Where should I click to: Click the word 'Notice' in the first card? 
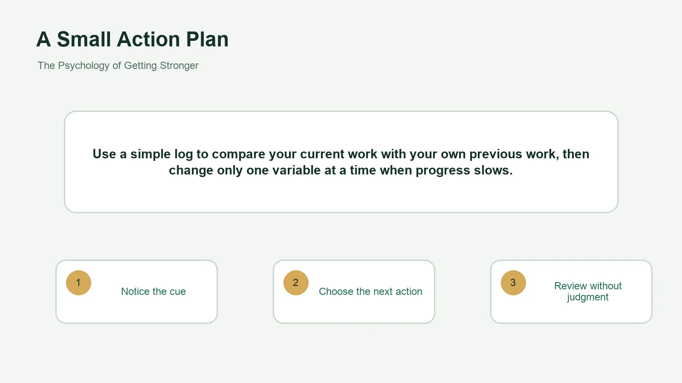[x=135, y=292]
